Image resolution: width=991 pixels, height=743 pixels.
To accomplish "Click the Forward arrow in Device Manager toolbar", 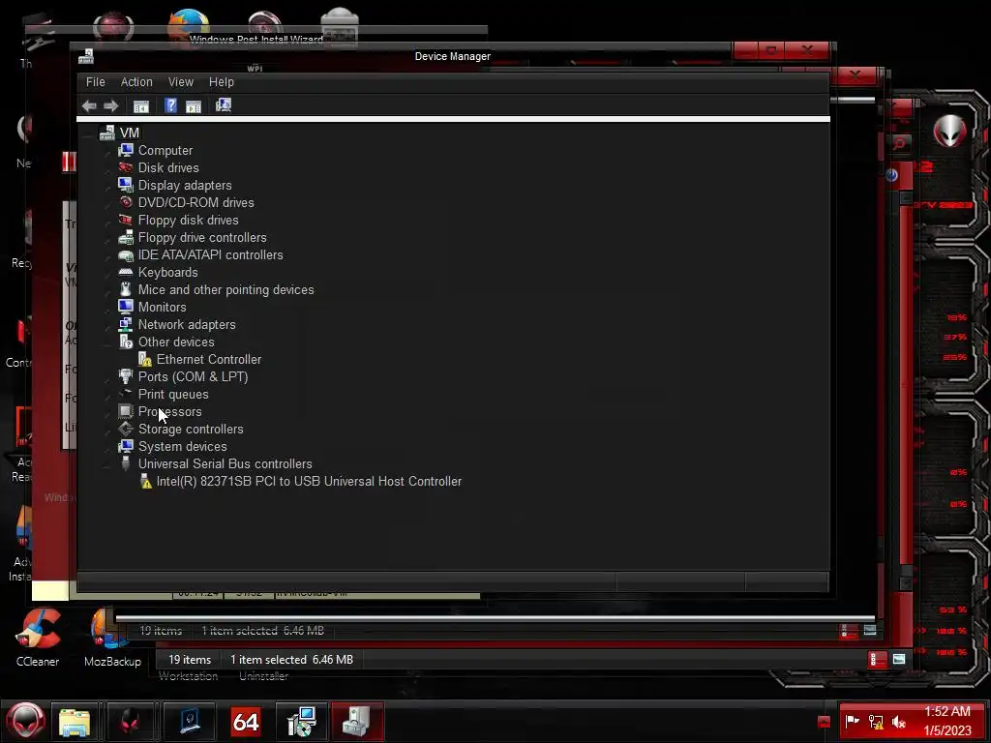I will tap(111, 105).
